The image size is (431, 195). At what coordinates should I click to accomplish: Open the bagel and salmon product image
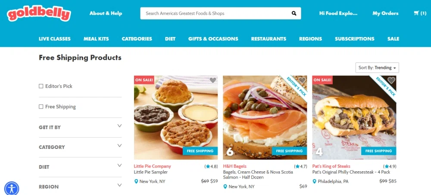pos(265,118)
